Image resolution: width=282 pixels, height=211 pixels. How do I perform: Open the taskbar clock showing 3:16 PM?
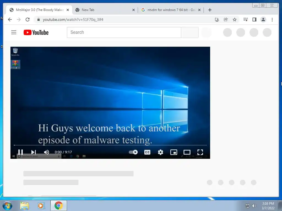[268, 206]
